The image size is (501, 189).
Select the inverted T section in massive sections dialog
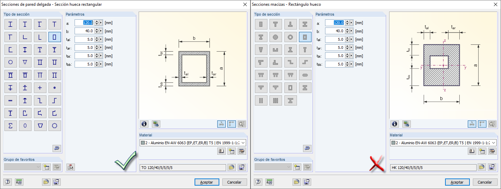coord(290,24)
